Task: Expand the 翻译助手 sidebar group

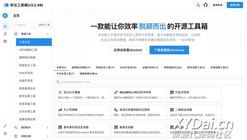Action: [x=47, y=127]
